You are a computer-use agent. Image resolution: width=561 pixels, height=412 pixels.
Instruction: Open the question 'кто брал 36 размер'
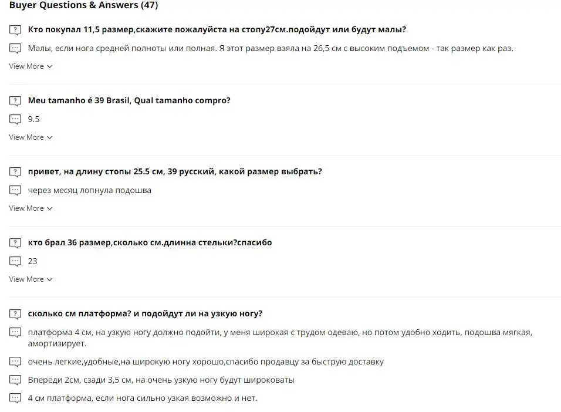pos(150,242)
